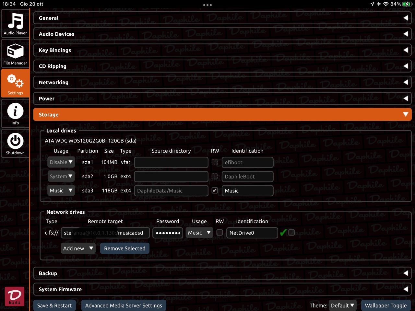Click the ATA WDC WDS120G2G0B drive label

[90, 141]
